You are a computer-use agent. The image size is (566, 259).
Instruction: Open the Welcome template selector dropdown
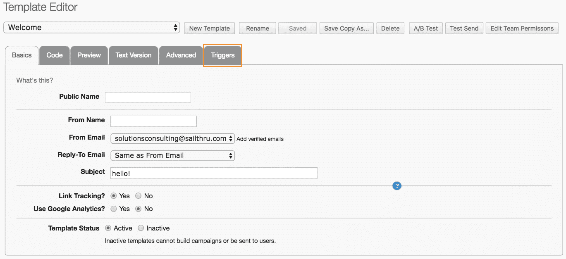click(x=92, y=28)
